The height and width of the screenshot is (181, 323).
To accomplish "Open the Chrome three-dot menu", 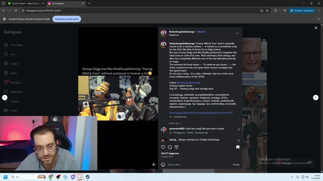I will pyautogui.click(x=319, y=11).
